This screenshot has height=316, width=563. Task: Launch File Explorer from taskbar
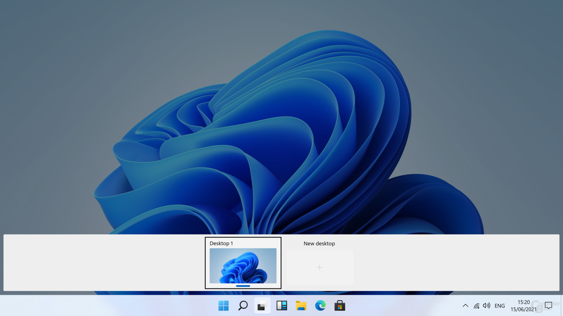pyautogui.click(x=301, y=306)
